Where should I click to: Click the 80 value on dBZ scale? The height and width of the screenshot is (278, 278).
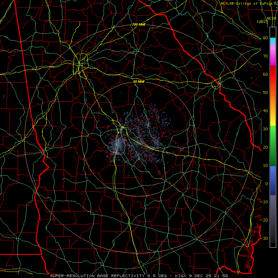click(x=265, y=38)
